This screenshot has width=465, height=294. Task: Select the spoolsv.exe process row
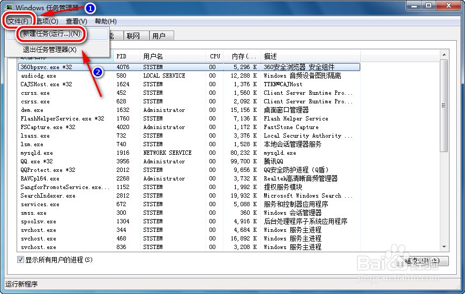click(189, 221)
